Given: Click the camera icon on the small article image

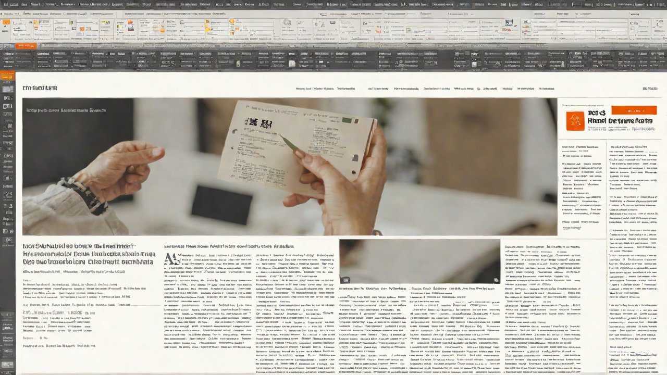Looking at the screenshot, I should pos(345,280).
